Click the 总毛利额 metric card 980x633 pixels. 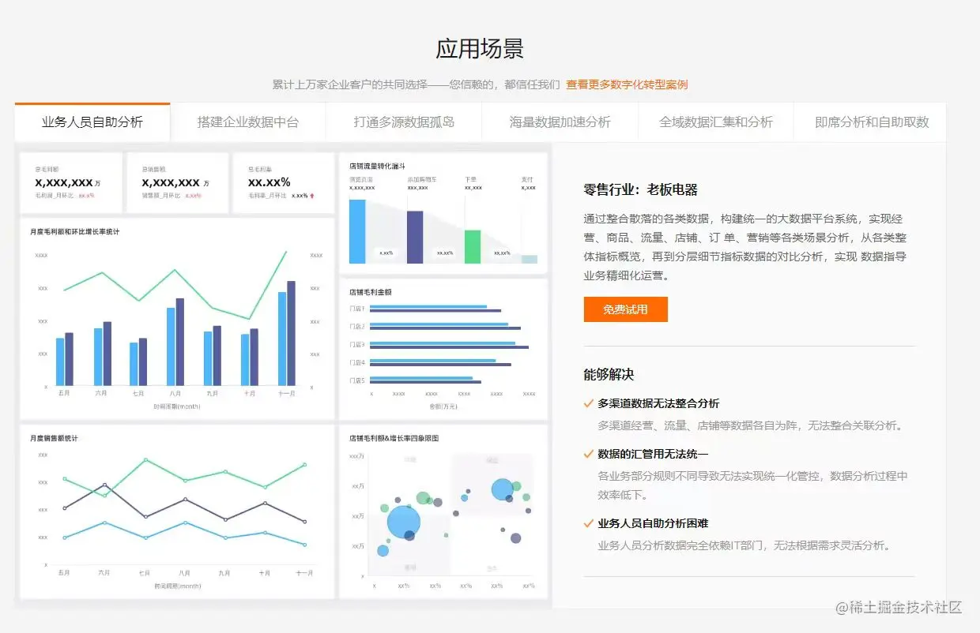(x=68, y=183)
